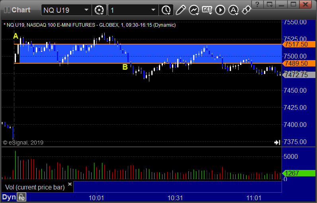
Task: Click the 7400.00 price axis label
Action: pos(295,125)
